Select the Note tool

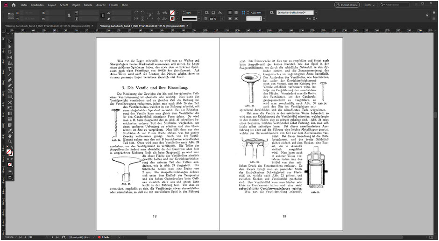pos(10,125)
